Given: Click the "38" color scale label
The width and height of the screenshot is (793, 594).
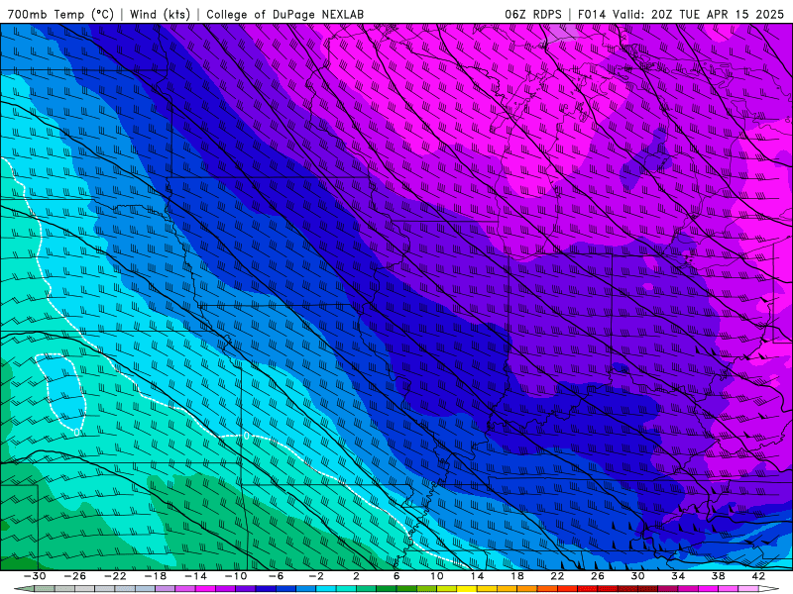Looking at the screenshot, I should pos(718,576).
